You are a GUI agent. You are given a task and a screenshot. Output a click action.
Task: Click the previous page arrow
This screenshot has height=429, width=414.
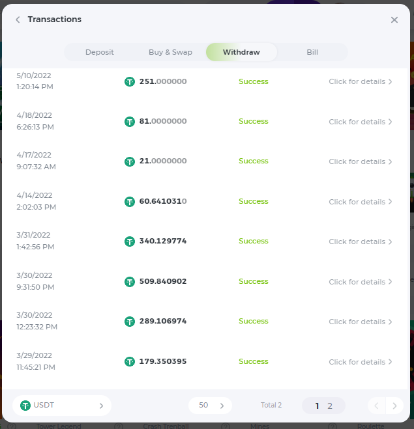coord(376,406)
